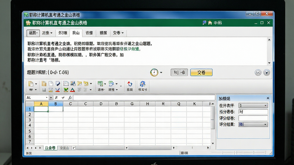Click into the formula bar input field
This screenshot has height=165, width=294.
click(x=144, y=97)
